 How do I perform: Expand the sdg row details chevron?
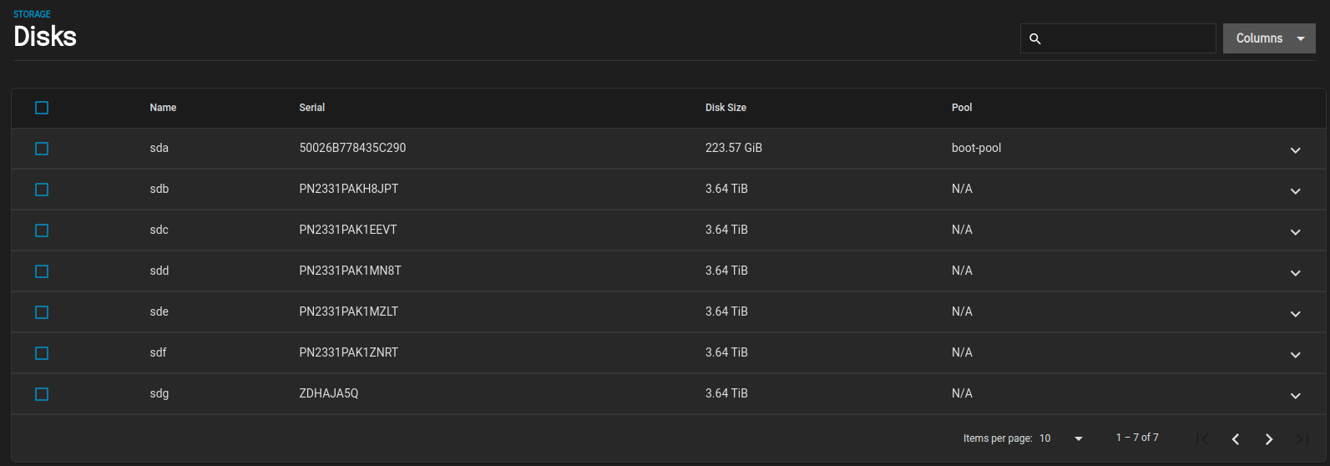pyautogui.click(x=1296, y=396)
